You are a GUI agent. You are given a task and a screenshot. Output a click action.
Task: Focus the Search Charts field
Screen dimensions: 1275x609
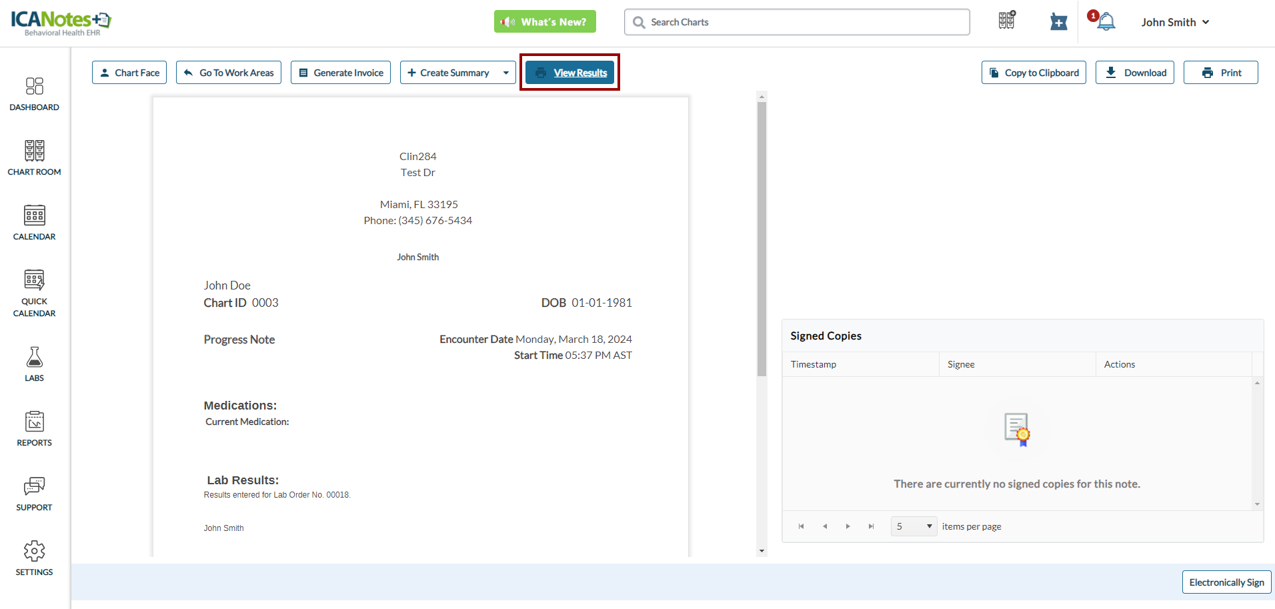tap(797, 22)
